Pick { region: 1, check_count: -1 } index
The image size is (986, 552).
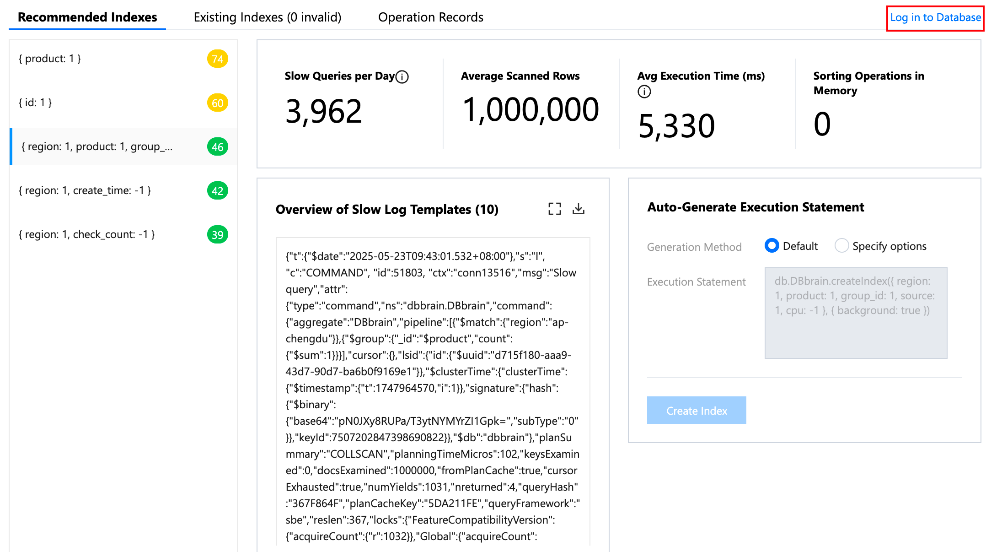point(86,234)
